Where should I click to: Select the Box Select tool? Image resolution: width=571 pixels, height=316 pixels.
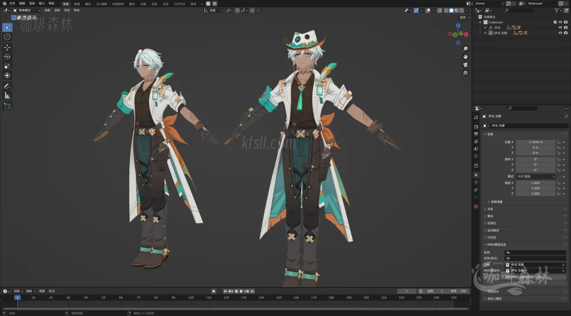7,28
